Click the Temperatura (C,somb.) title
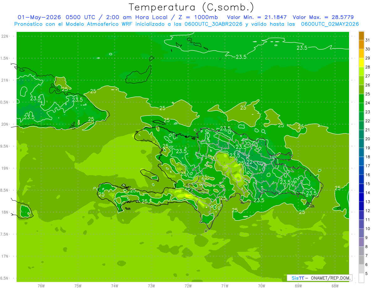 coord(191,7)
